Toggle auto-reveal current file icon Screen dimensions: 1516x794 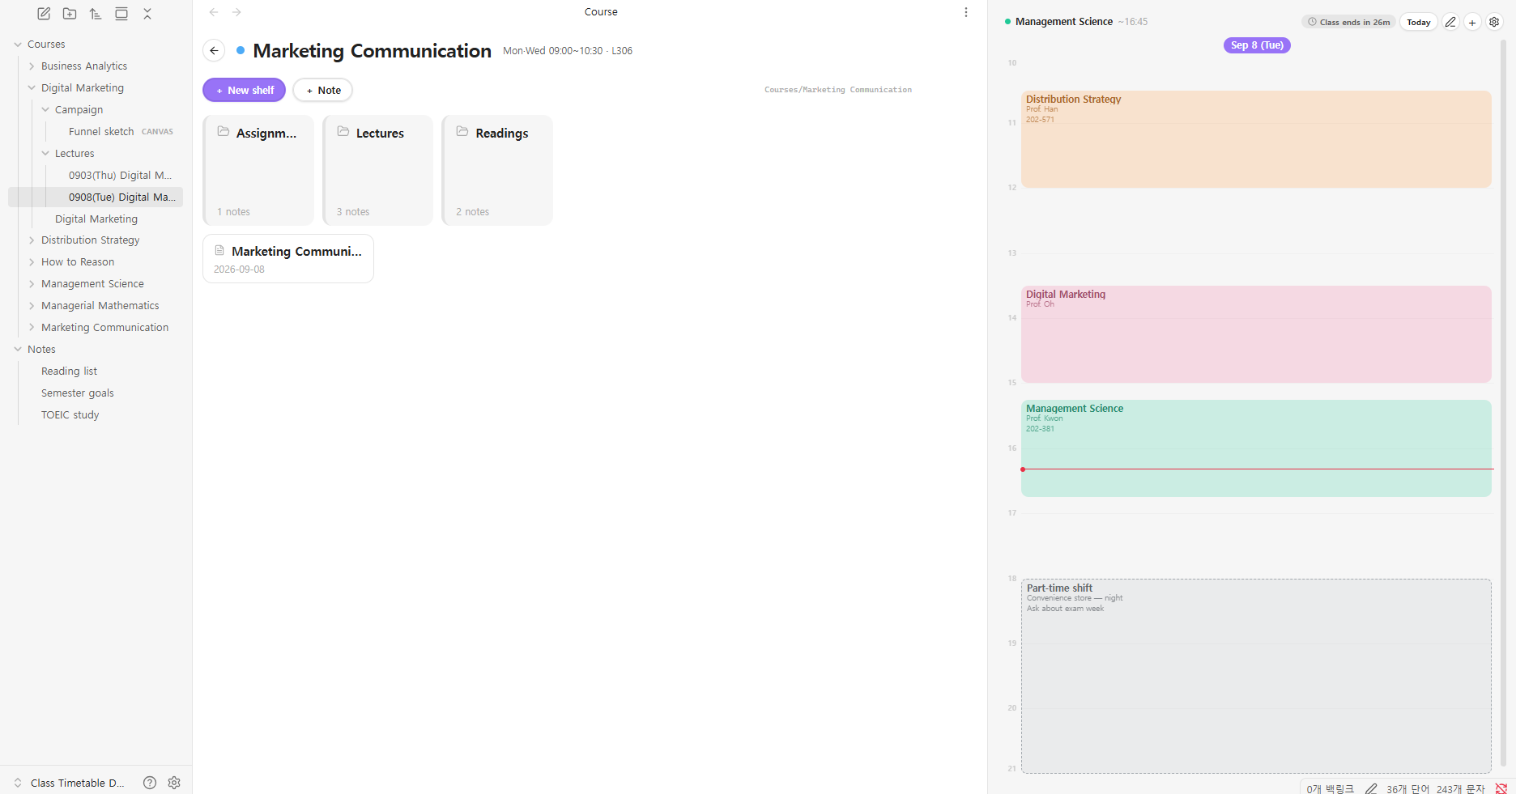(121, 14)
